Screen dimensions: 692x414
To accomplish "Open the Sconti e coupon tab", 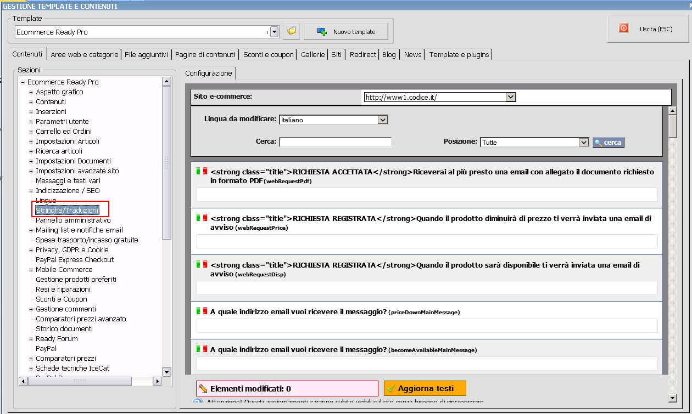I will pyautogui.click(x=269, y=54).
